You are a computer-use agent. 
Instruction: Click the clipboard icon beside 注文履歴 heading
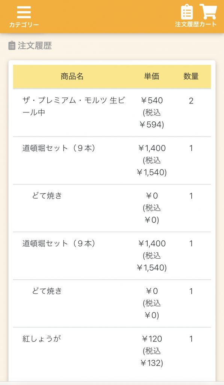point(12,45)
